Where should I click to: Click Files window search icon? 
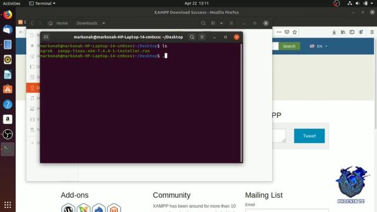[x=203, y=24]
